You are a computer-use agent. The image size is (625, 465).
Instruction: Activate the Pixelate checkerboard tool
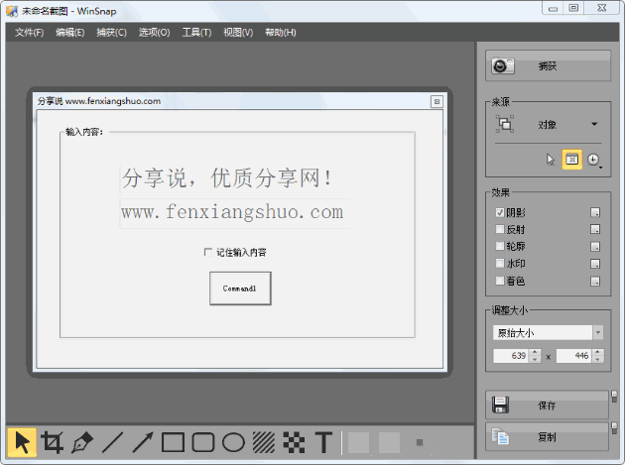(294, 442)
